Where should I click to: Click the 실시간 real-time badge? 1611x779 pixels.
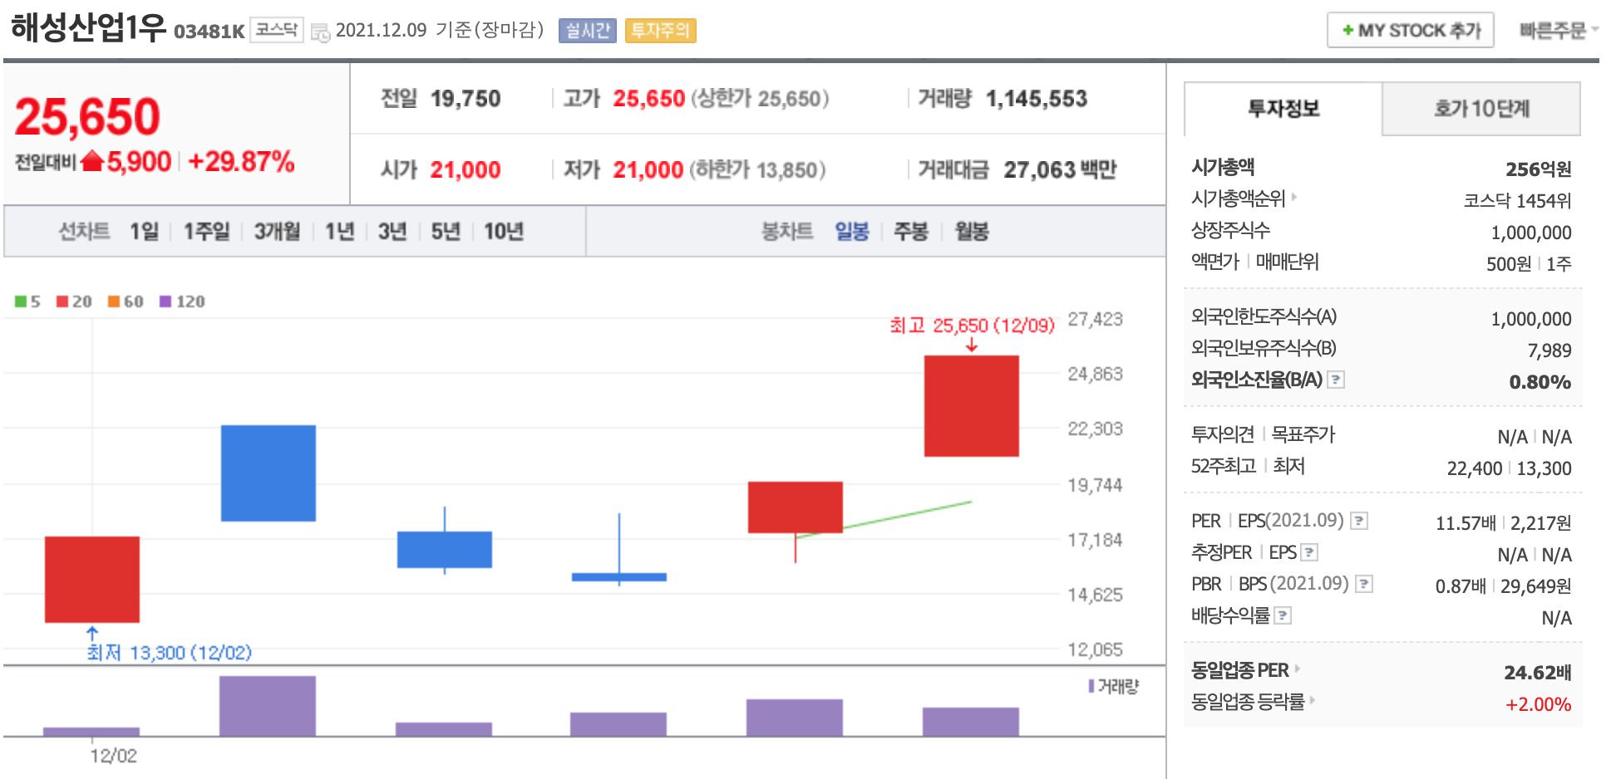(x=588, y=31)
